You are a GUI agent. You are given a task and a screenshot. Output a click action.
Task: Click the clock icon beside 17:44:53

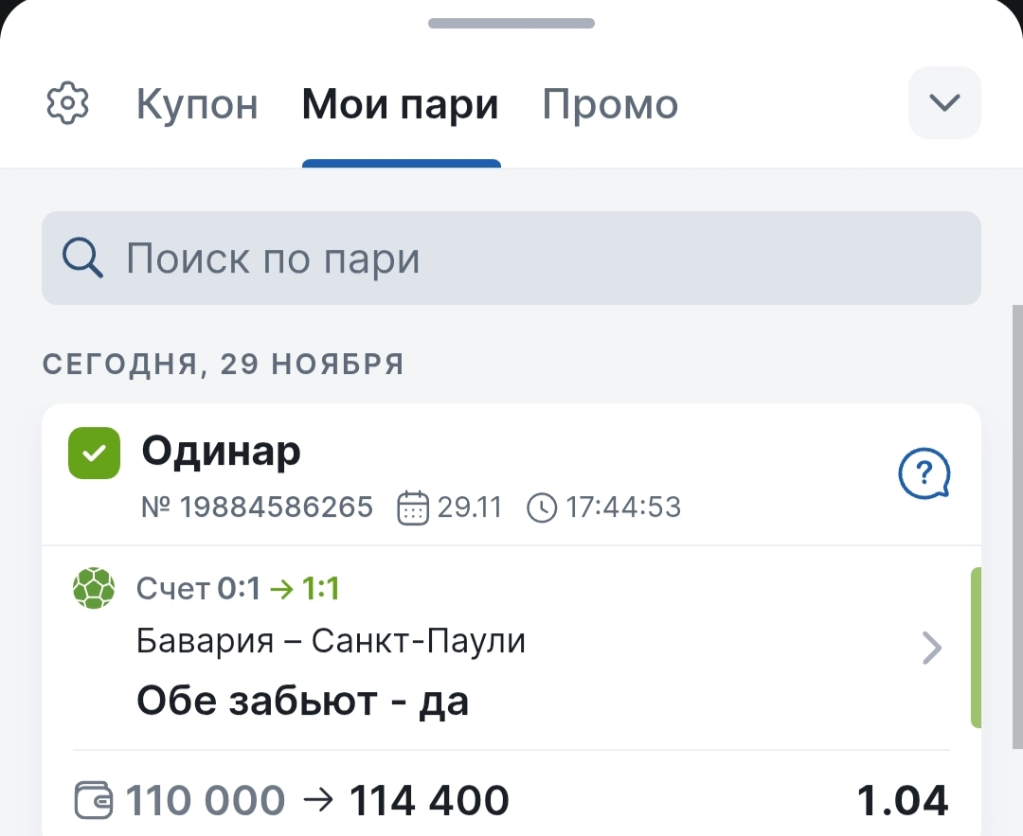pos(542,507)
